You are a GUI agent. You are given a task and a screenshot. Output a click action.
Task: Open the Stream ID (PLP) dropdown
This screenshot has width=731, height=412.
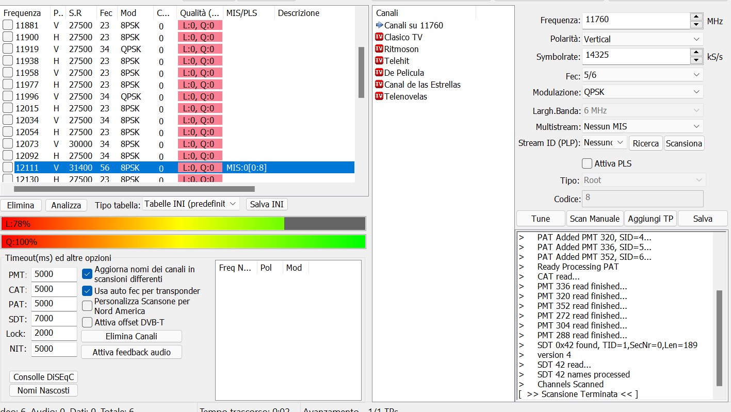[605, 143]
